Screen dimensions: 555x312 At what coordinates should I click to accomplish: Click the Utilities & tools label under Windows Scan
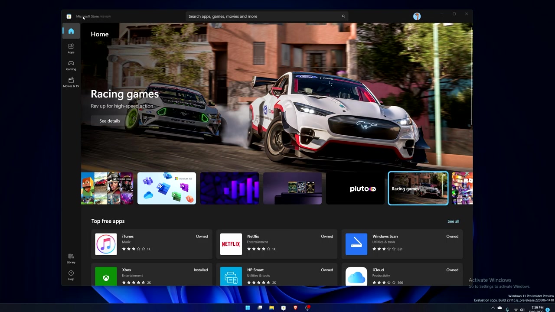coord(384,242)
